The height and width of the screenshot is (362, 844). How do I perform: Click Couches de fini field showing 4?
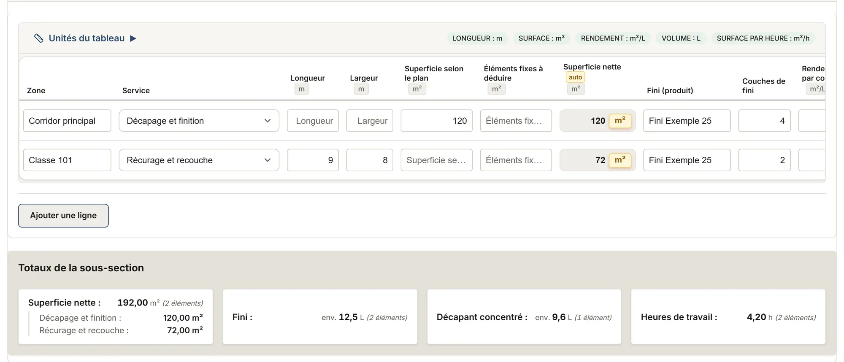[x=764, y=121]
